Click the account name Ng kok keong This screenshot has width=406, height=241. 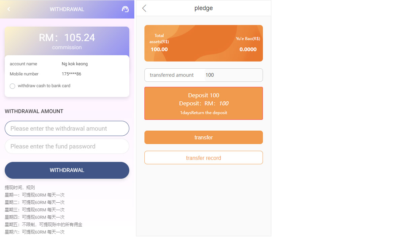[x=75, y=64]
